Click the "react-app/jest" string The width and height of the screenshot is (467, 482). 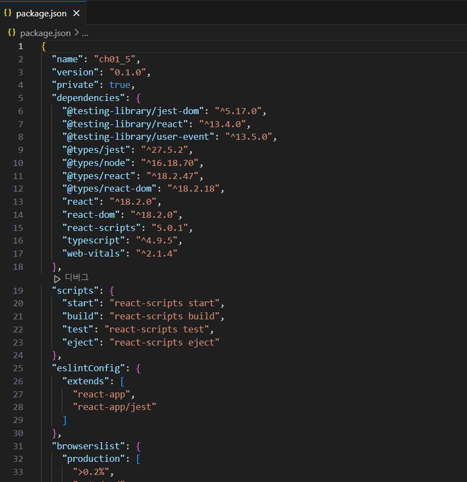pyautogui.click(x=115, y=407)
